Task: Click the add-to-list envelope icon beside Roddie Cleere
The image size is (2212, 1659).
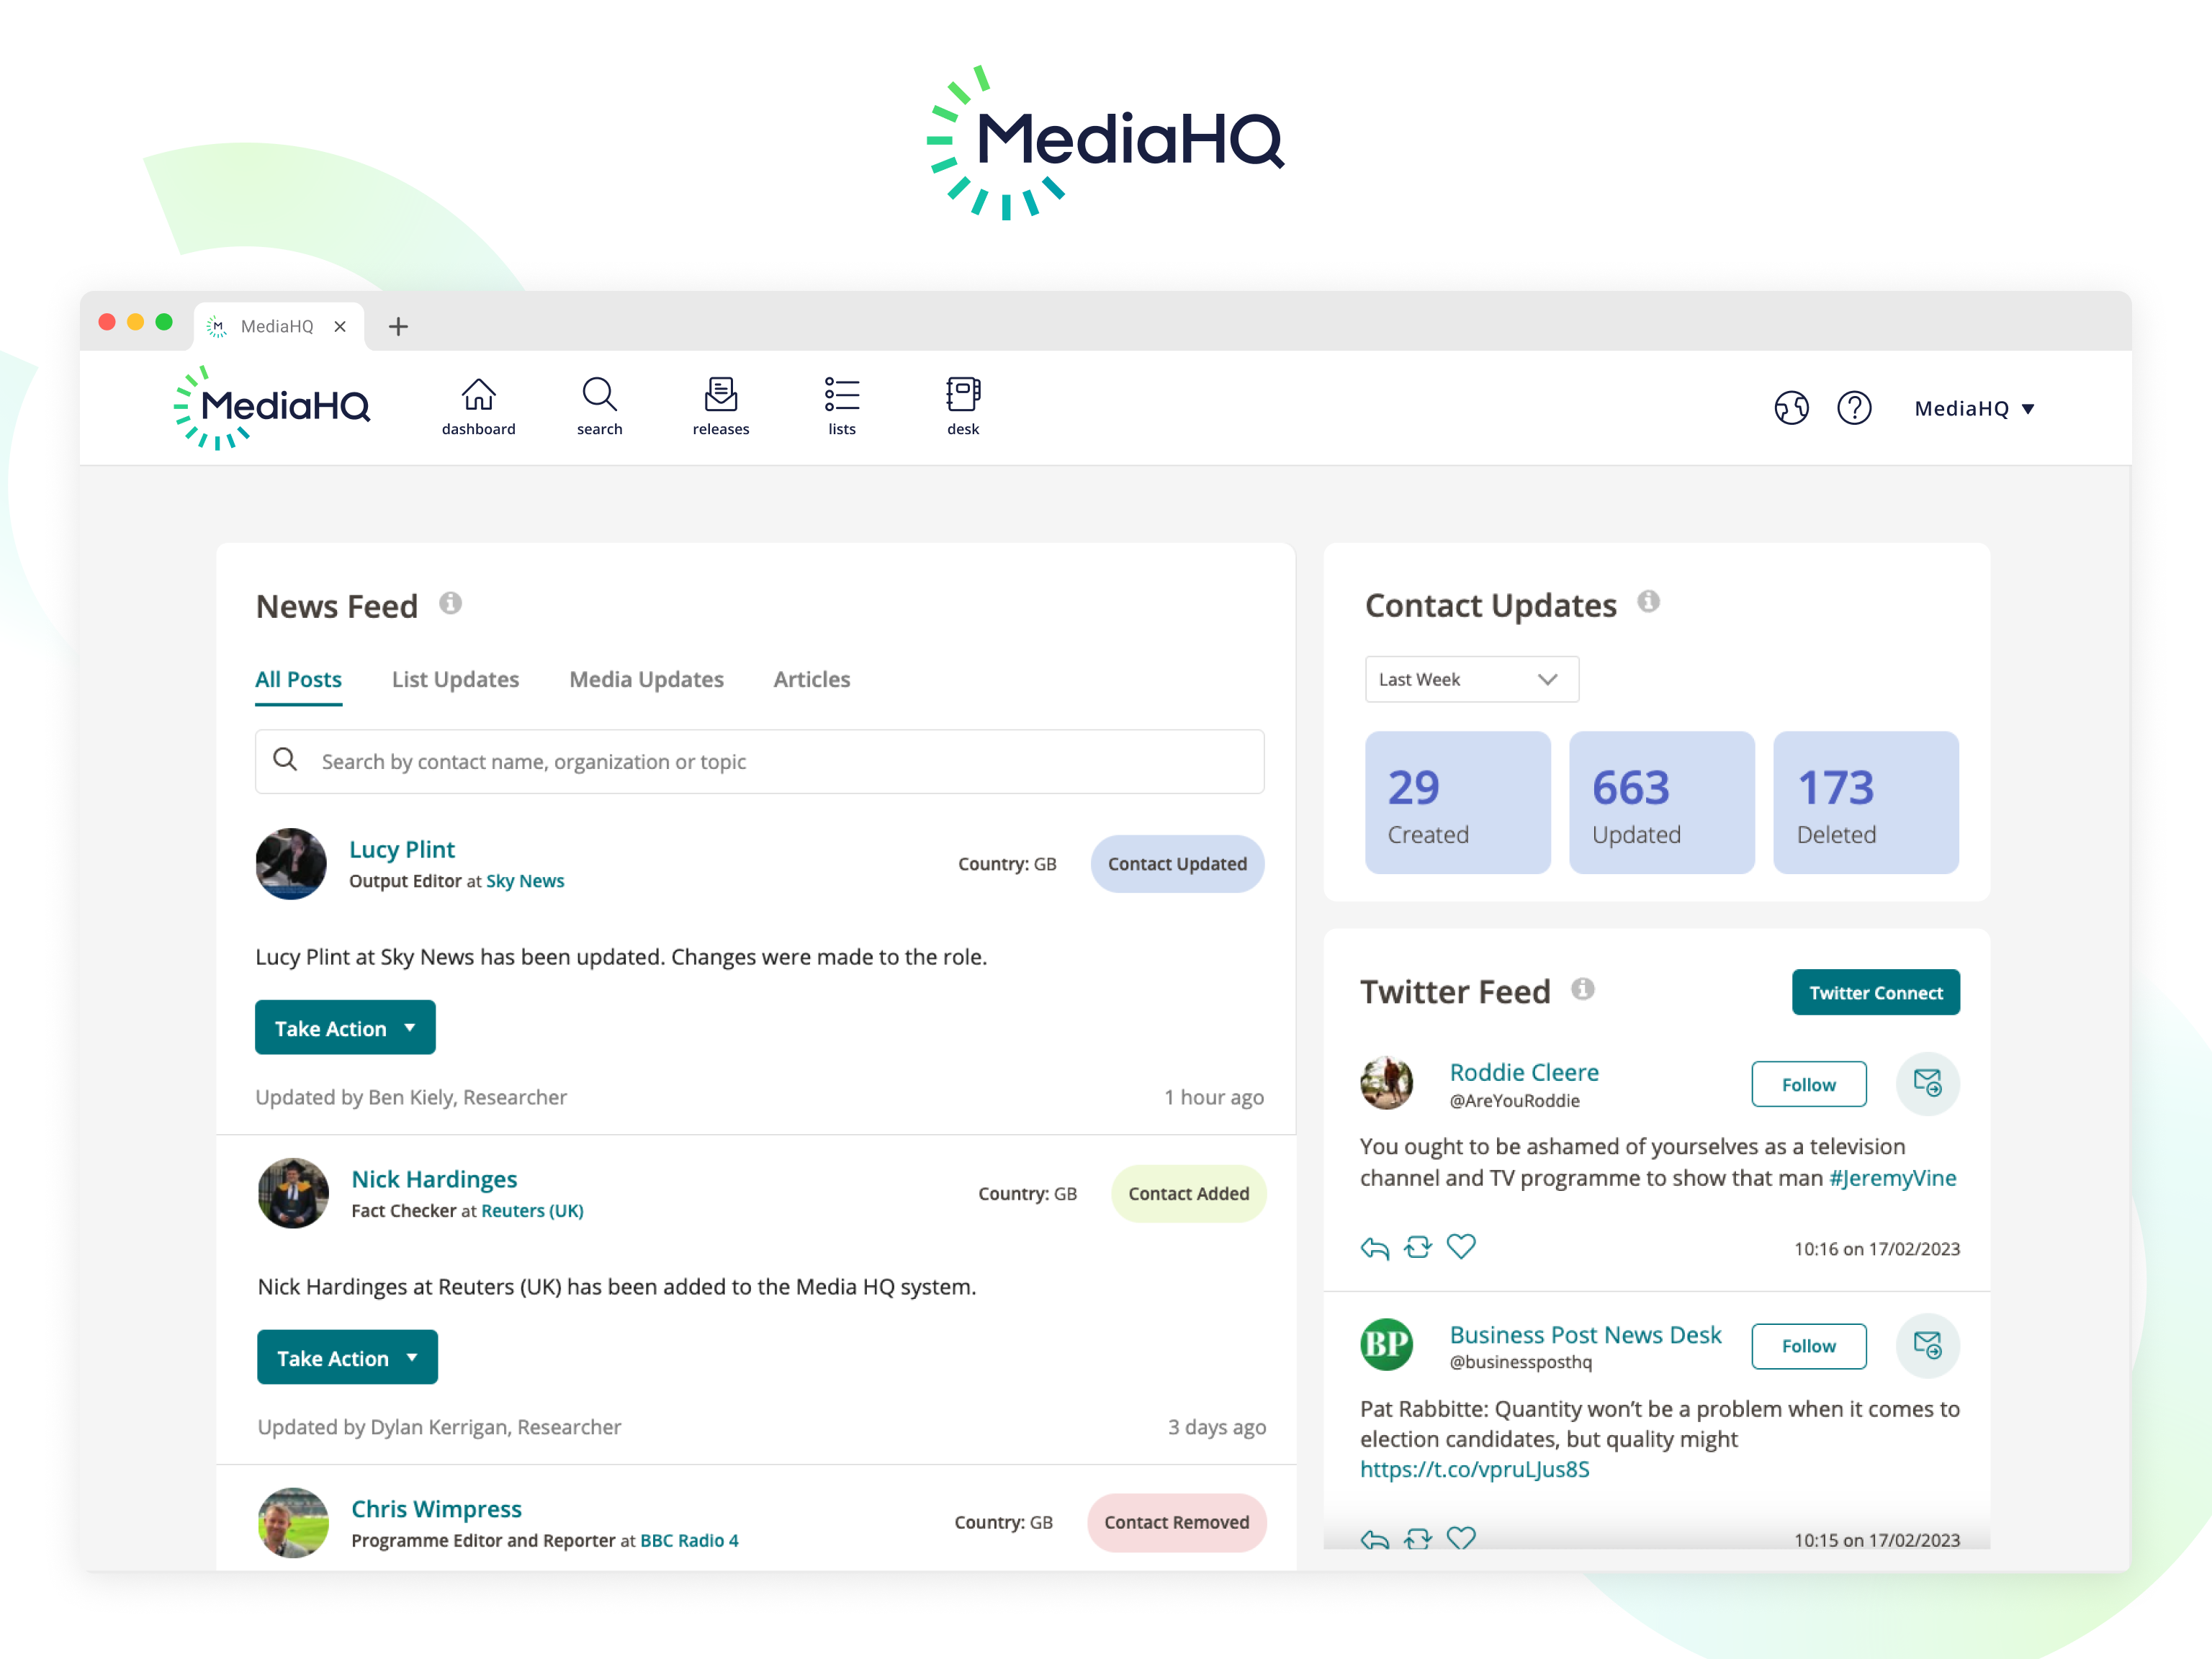Action: click(1928, 1083)
